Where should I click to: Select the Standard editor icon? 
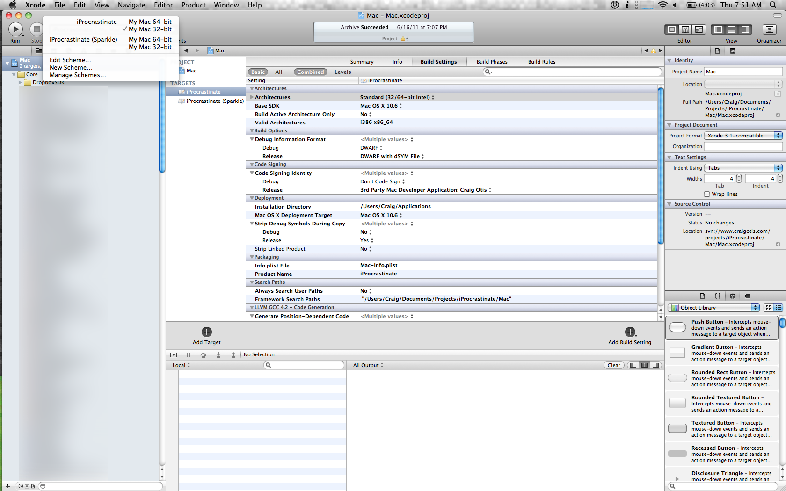(672, 29)
